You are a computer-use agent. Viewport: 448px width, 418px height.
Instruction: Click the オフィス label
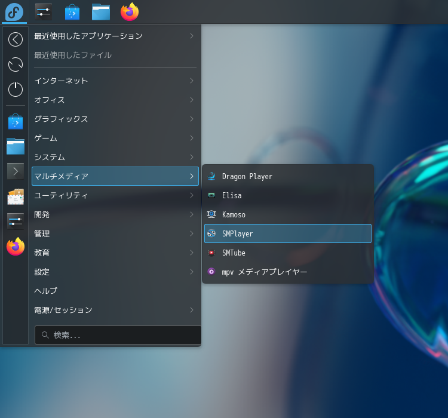50,100
